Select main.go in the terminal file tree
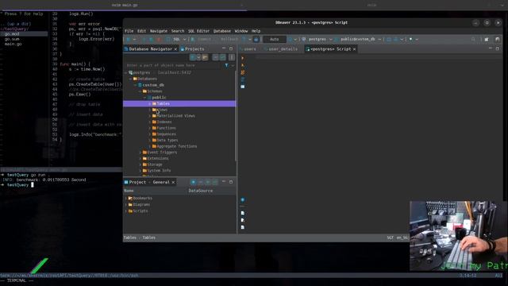The image size is (508, 286). 13,44
